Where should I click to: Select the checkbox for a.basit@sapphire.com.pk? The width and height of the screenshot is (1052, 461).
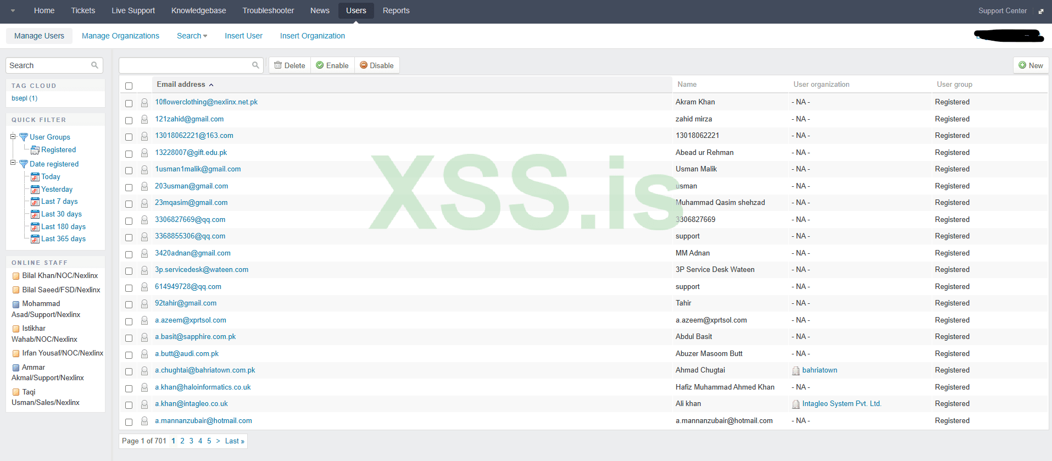129,338
